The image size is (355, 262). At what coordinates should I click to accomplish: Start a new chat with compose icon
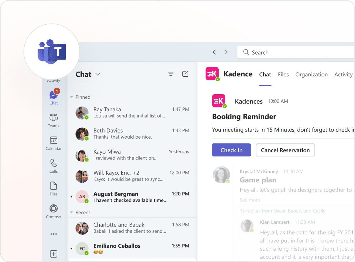point(185,74)
